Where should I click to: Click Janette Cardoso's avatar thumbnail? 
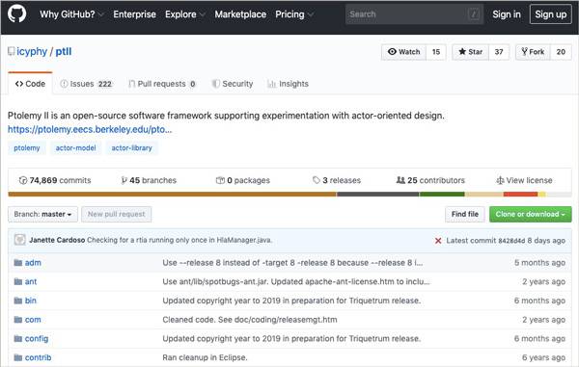[x=19, y=240]
